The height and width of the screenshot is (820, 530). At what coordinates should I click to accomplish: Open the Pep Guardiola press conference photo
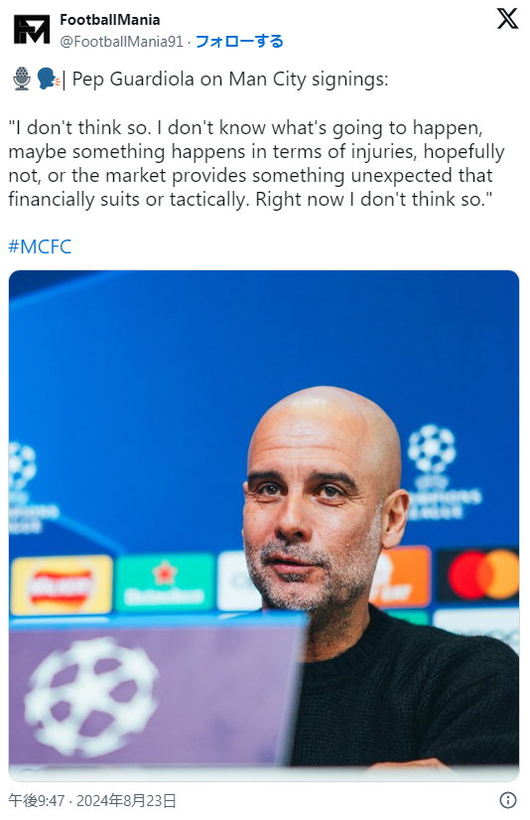264,525
